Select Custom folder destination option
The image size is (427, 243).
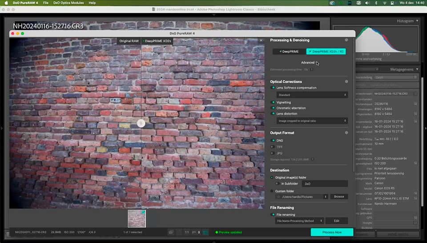coord(272,191)
